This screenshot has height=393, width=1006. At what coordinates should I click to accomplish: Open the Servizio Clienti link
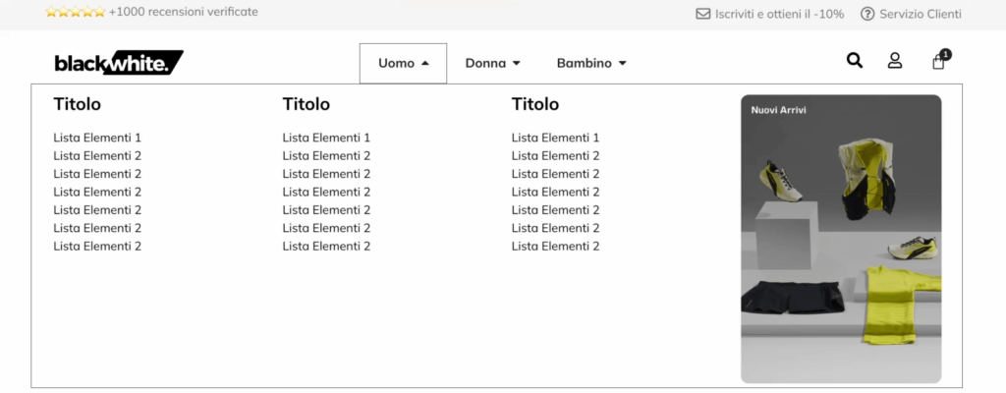pyautogui.click(x=921, y=14)
